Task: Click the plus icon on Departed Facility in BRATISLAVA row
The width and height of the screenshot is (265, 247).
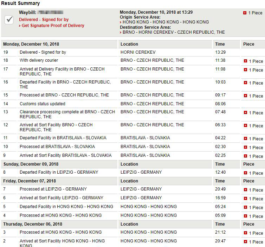Action: pyautogui.click(x=245, y=139)
